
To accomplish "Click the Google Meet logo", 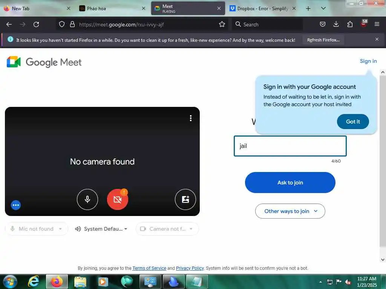I will [44, 62].
